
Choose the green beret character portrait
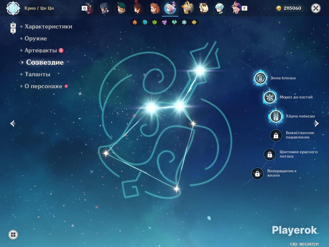(121, 8)
